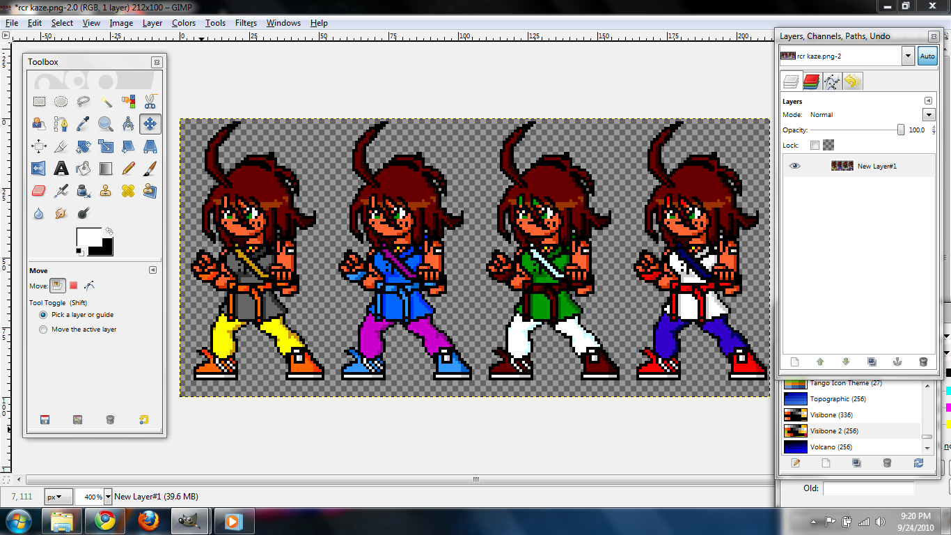Open the px unit dropdown in status bar
Viewport: 951px width, 535px height.
point(58,497)
